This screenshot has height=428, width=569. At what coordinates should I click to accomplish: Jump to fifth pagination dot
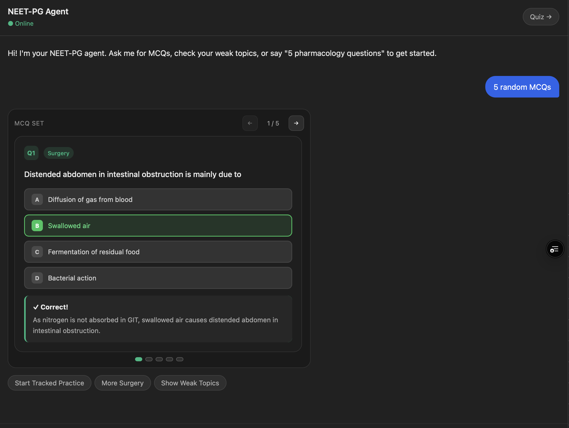pyautogui.click(x=179, y=359)
